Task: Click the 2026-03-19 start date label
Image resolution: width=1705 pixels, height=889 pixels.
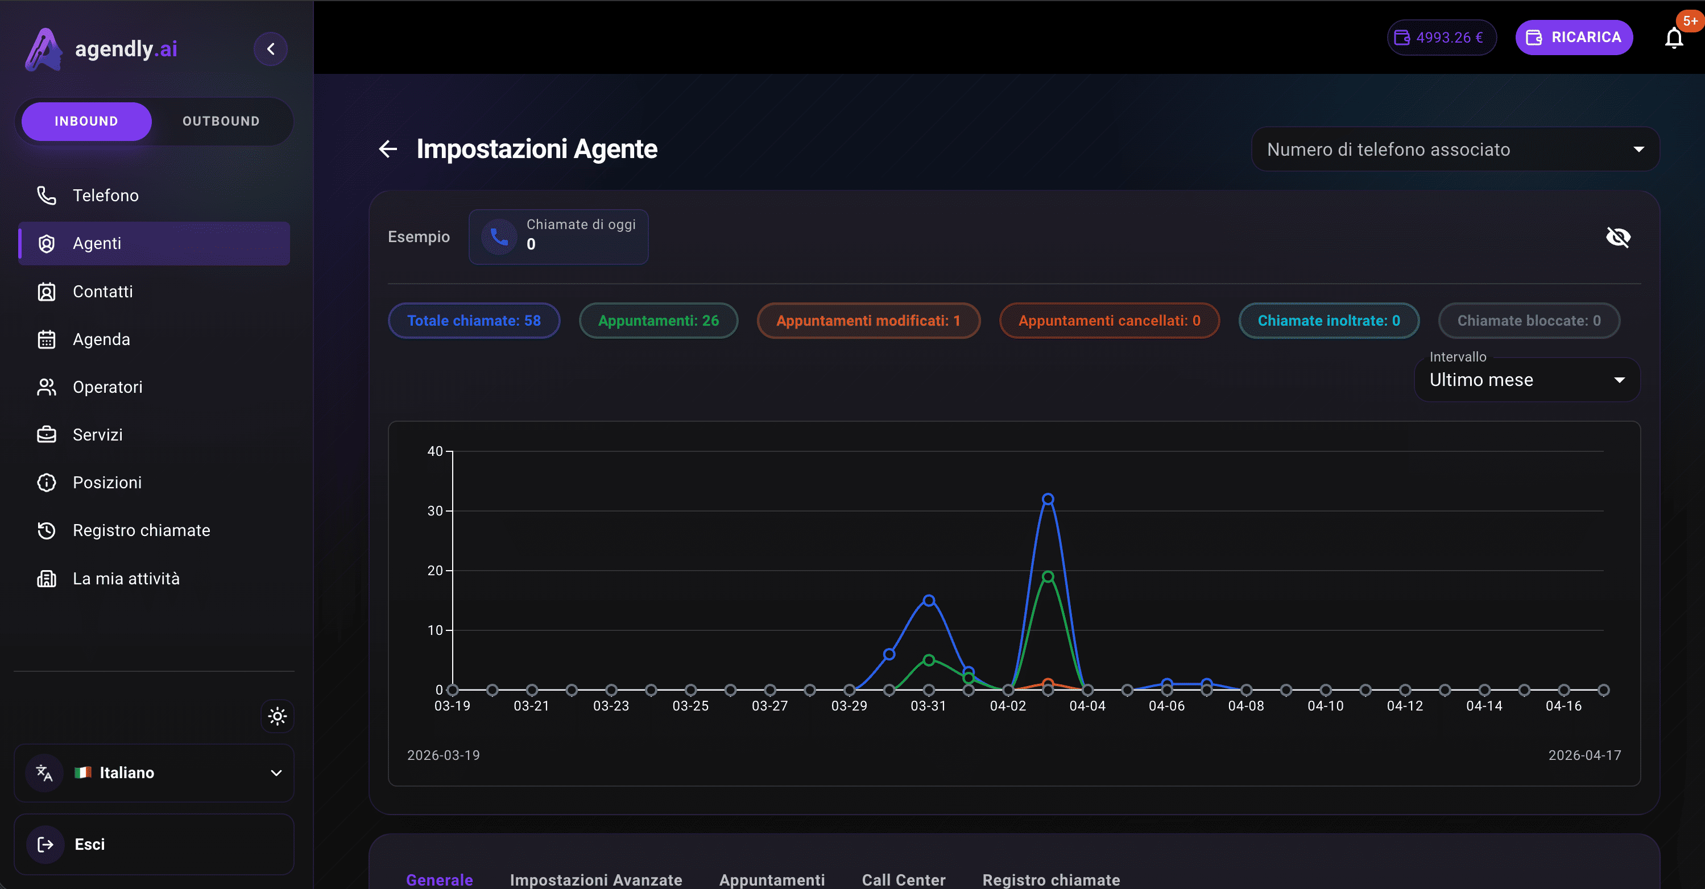Action: (x=444, y=755)
